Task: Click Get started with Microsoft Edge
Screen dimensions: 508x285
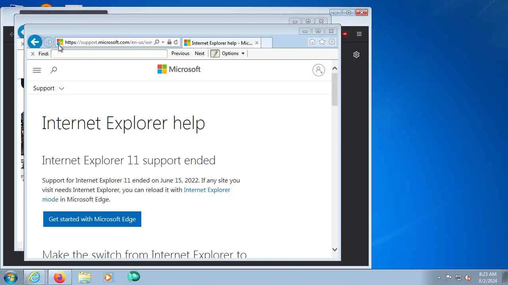Action: (x=92, y=219)
